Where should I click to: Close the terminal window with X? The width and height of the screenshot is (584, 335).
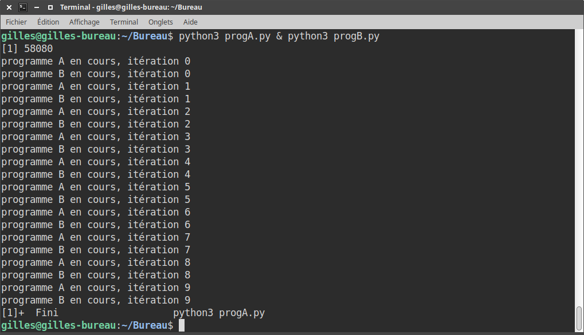pos(9,7)
